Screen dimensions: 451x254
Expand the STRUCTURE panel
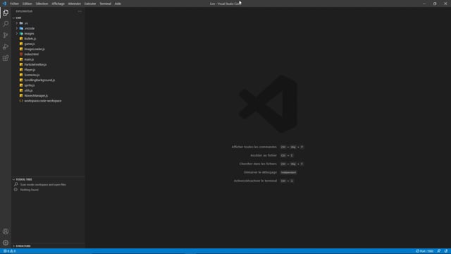pyautogui.click(x=48, y=246)
